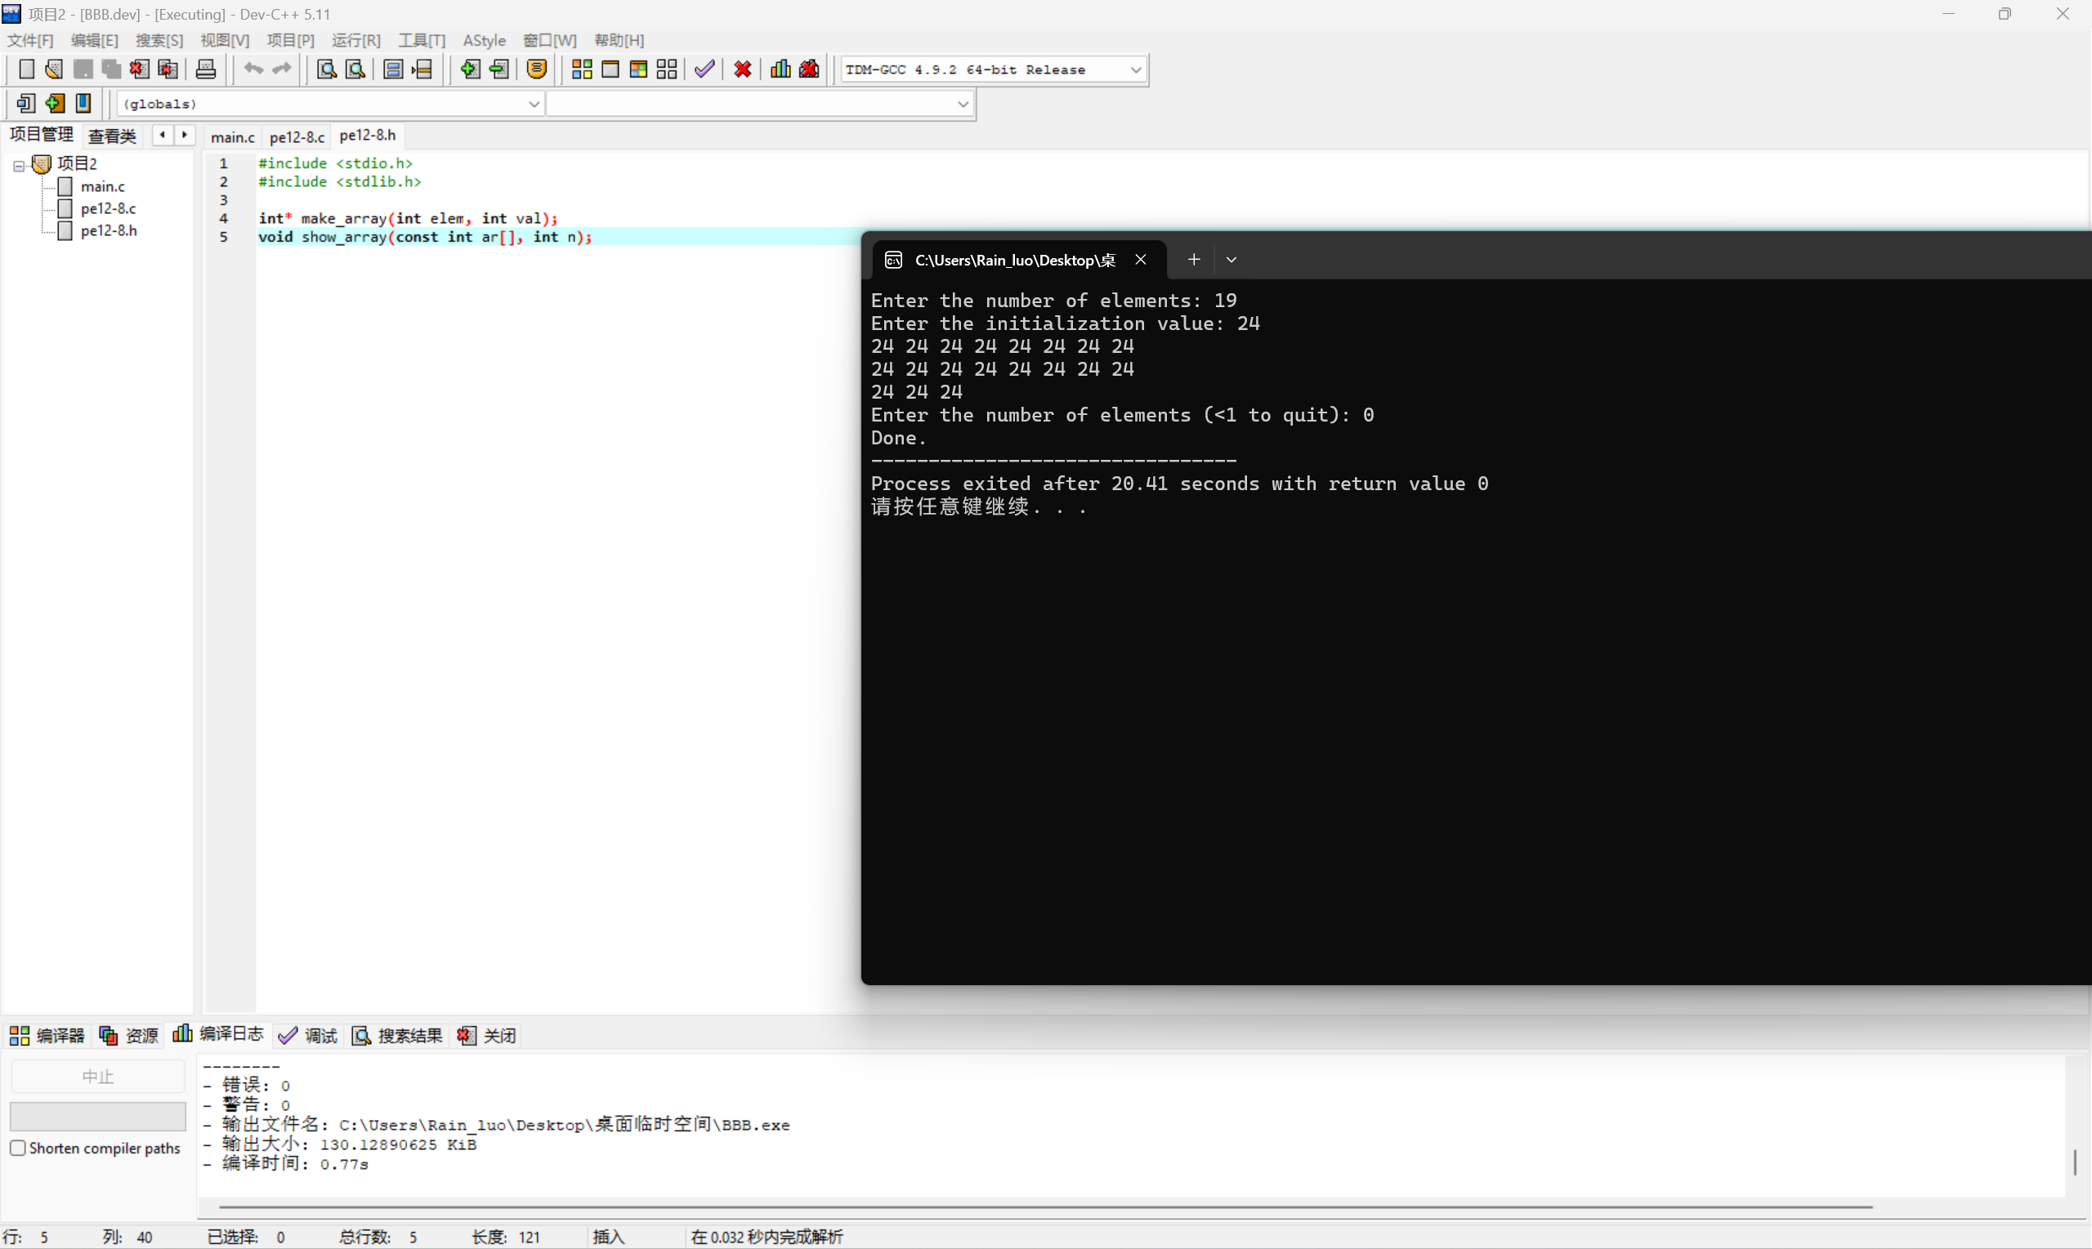This screenshot has height=1249, width=2092.
Task: Select pe12-8.c in the project tree
Action: 108,207
